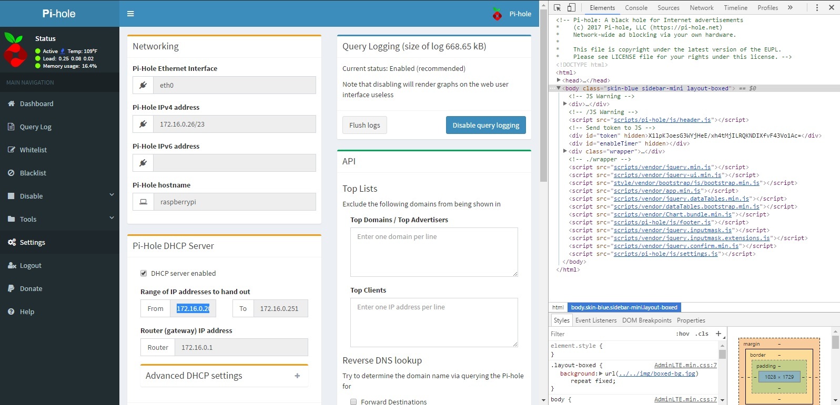Screen dimensions: 840x405
Task: Click the Pi-hole title in sidebar header
Action: coord(59,14)
